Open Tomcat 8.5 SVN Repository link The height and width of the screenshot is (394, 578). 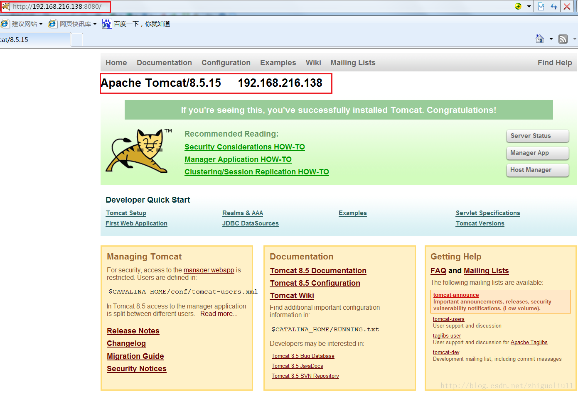pyautogui.click(x=305, y=376)
